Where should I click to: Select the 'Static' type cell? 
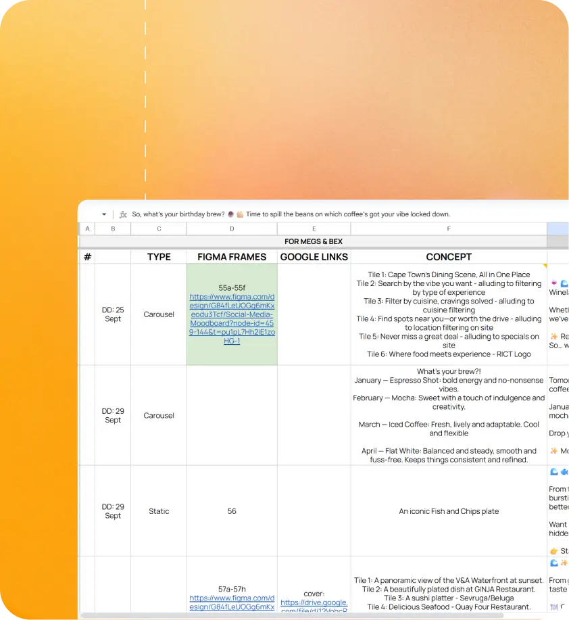(159, 511)
